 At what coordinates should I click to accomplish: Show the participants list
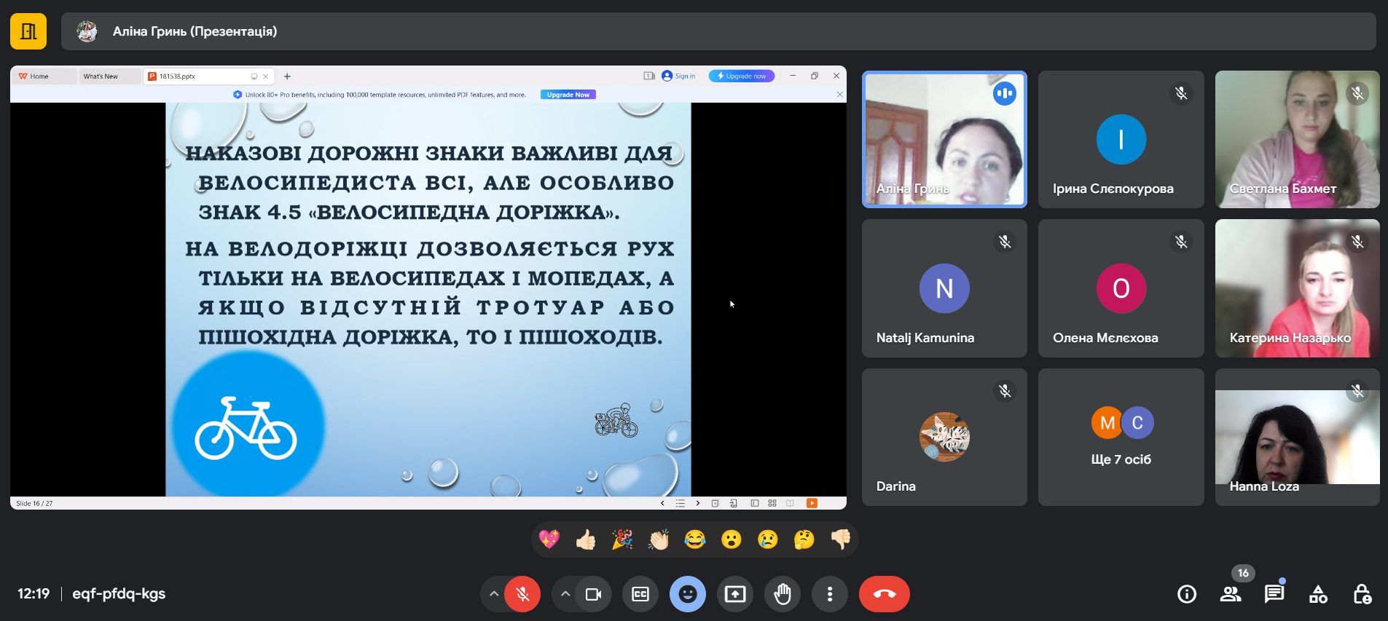pyautogui.click(x=1231, y=594)
